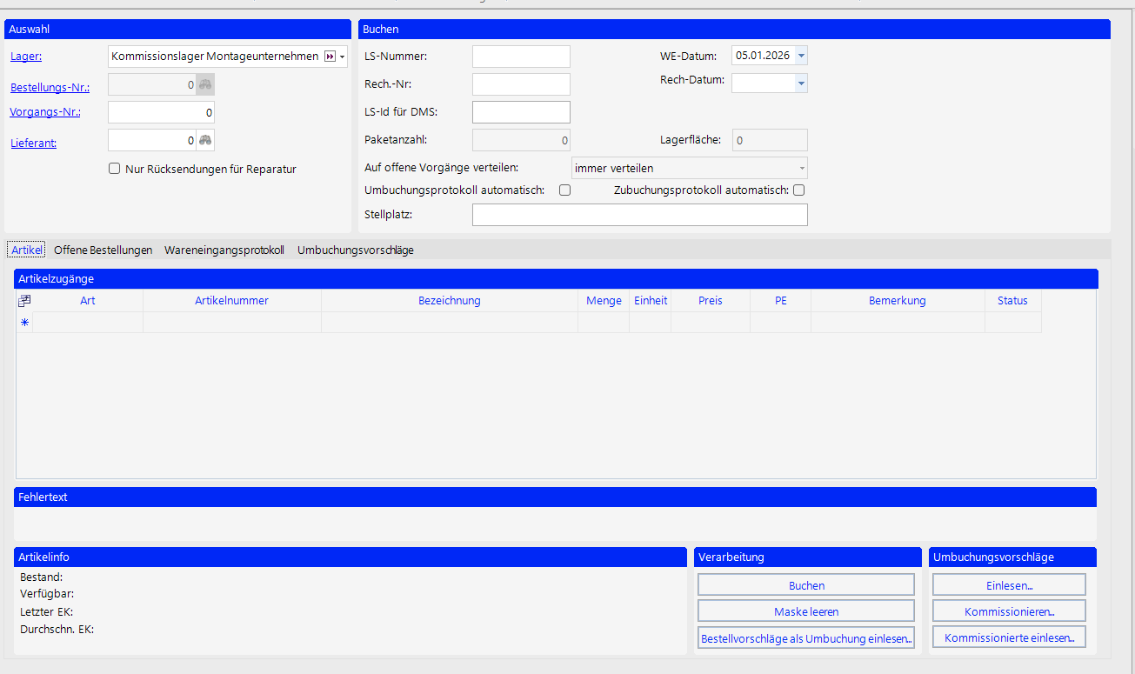Click into the Stellplatz input field
The width and height of the screenshot is (1135, 674).
[x=639, y=215]
